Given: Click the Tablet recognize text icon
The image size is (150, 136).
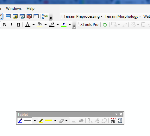Looking at the screenshot, I should [x=90, y=121].
